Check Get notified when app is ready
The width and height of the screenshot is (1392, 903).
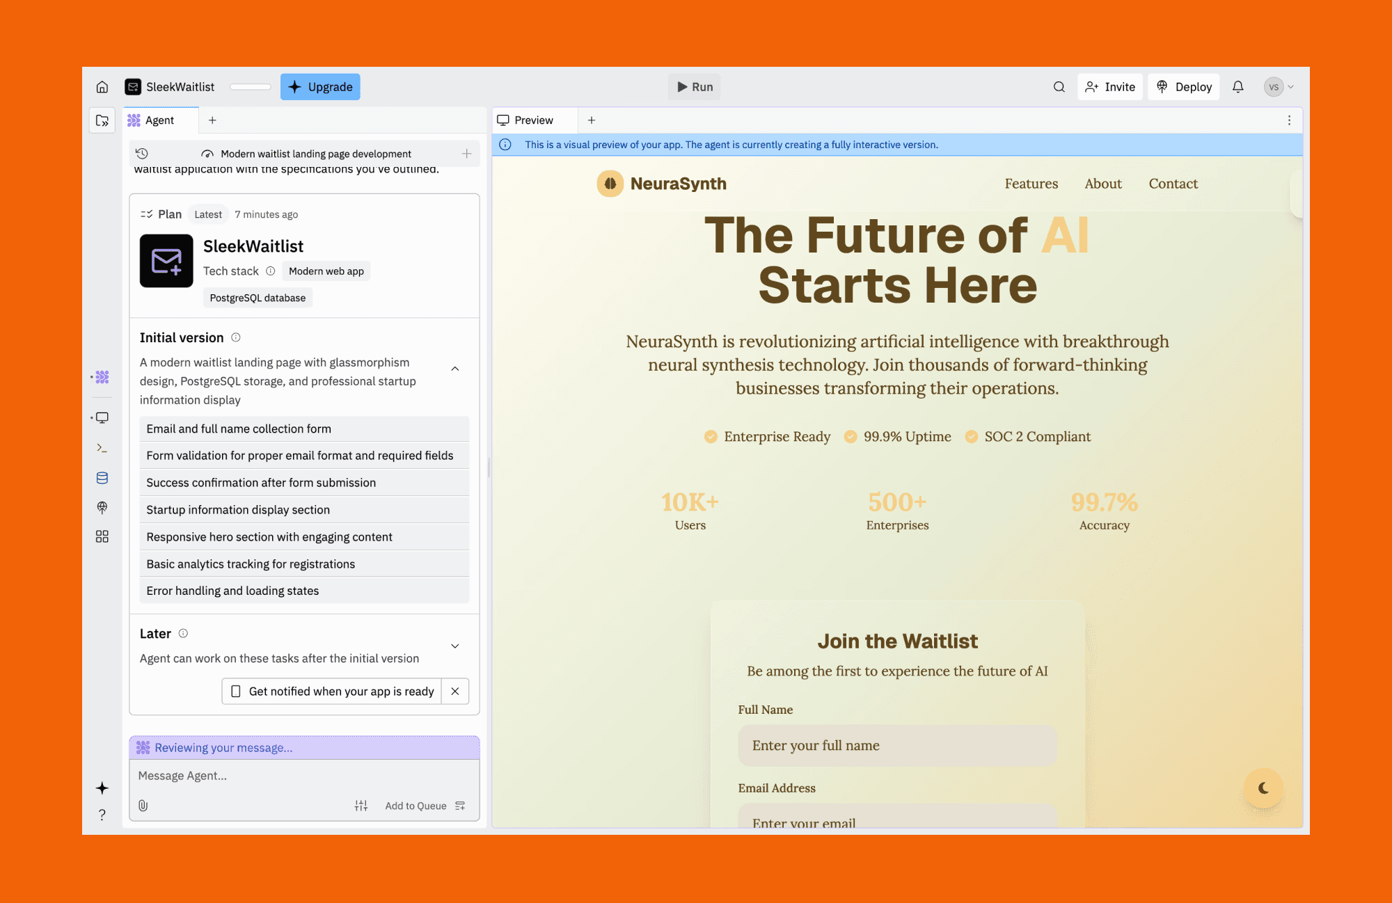pyautogui.click(x=332, y=692)
